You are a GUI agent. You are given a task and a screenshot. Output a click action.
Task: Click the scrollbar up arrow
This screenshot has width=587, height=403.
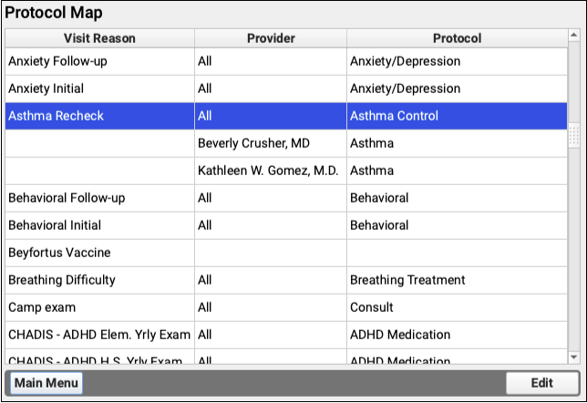(x=573, y=38)
